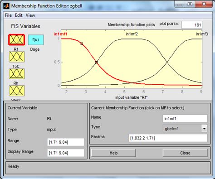
Task: Click the 'Membership function plots' title
Action: (131, 25)
